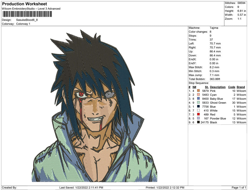Select the White thread color swatch
This screenshot has height=190, width=248.
pos(198,110)
